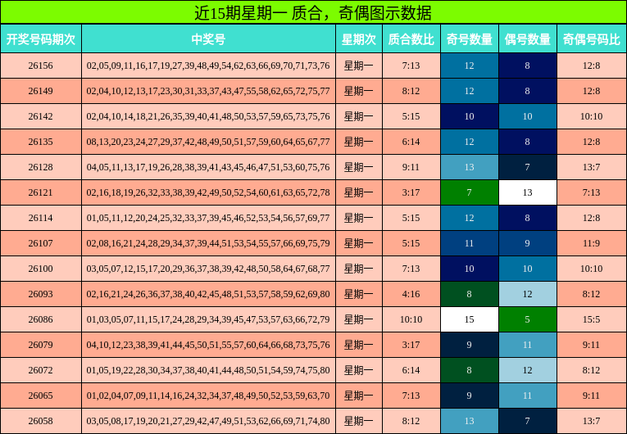Click the white even-count cell 13
Viewport: 627px width, 434px height.
coord(528,192)
